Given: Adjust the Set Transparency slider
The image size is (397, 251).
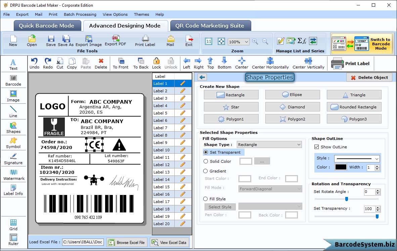Looking at the screenshot, I should point(377,216).
